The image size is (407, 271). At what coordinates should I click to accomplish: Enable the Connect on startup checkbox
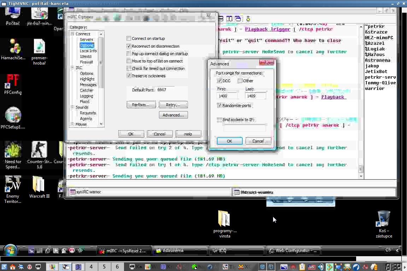[129, 38]
